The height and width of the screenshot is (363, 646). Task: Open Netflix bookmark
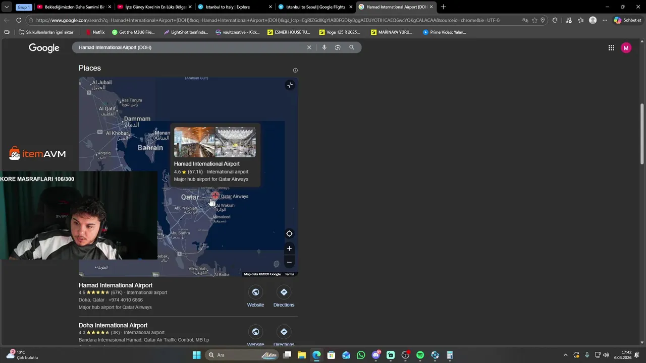[x=95, y=32]
